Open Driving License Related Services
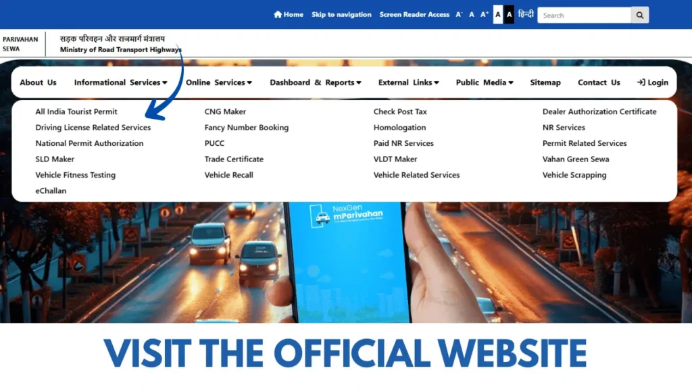 point(93,127)
